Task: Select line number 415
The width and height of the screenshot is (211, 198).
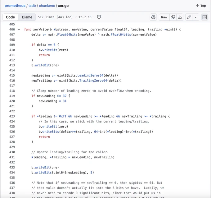Action: pos(12,75)
